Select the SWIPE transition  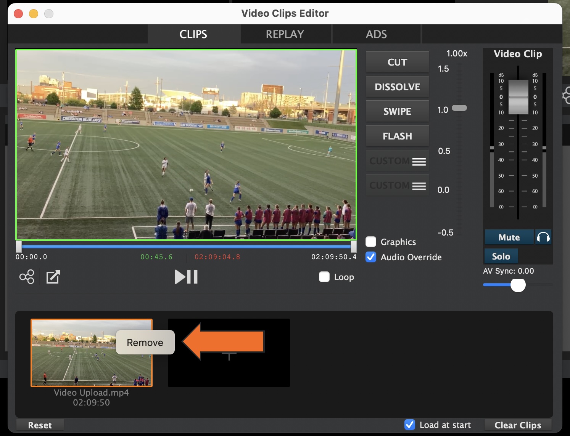pyautogui.click(x=397, y=111)
